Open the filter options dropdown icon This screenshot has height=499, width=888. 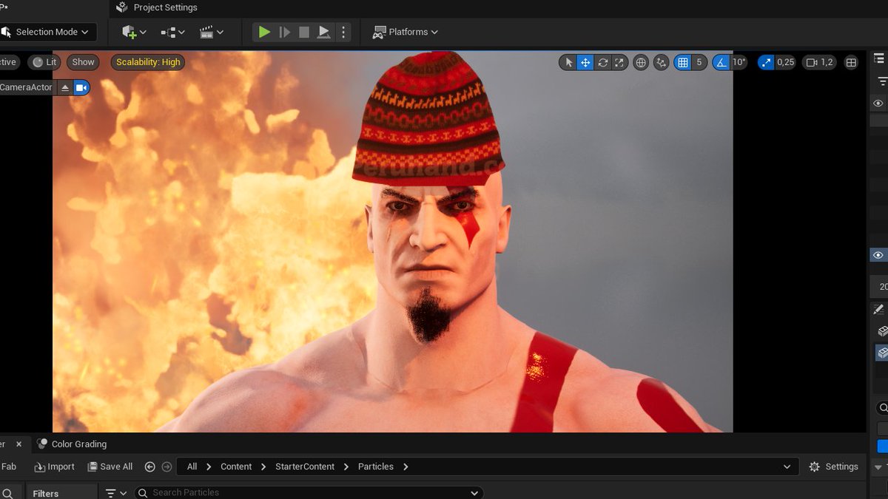click(x=115, y=493)
